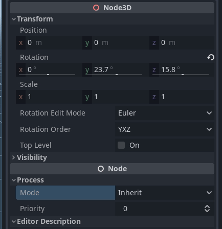
Task: Click the Node category header
Action: (x=112, y=169)
